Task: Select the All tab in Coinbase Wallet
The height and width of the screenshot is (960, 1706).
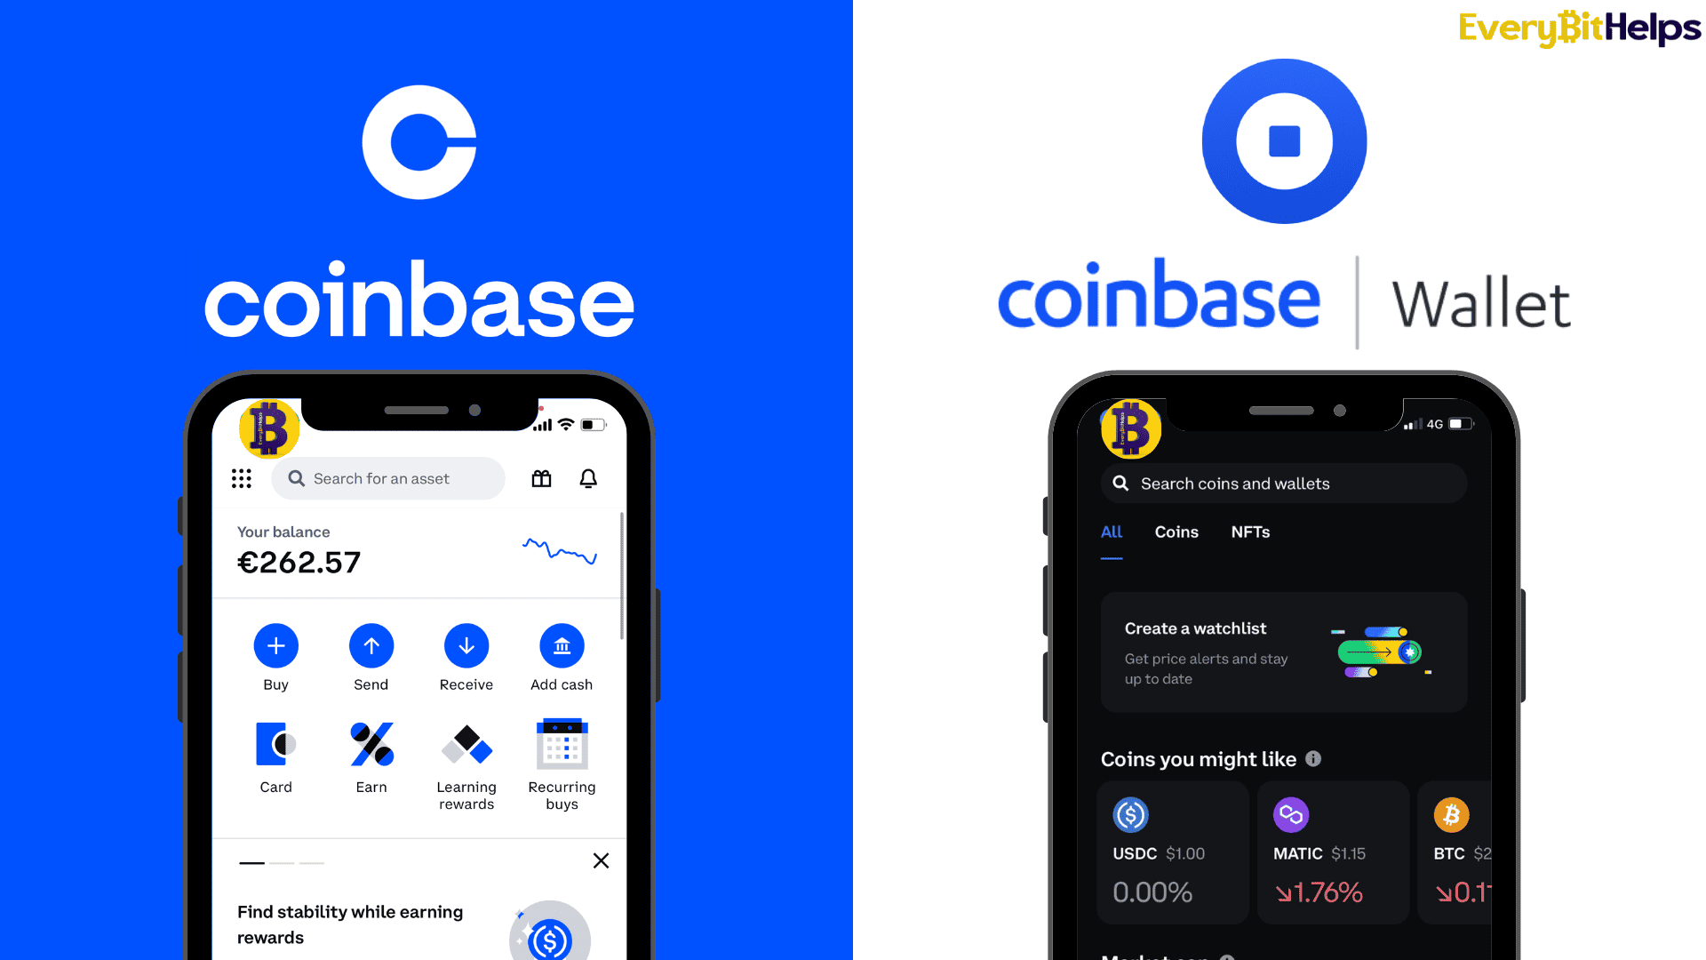Action: click(x=1111, y=532)
